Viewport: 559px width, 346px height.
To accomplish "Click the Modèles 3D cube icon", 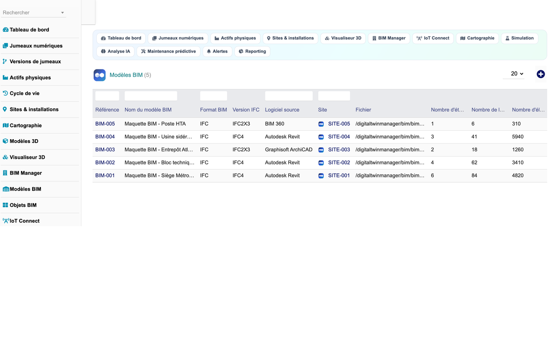I will tap(6, 141).
